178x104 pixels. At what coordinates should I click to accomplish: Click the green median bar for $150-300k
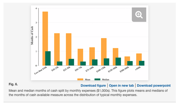tap(118, 62)
